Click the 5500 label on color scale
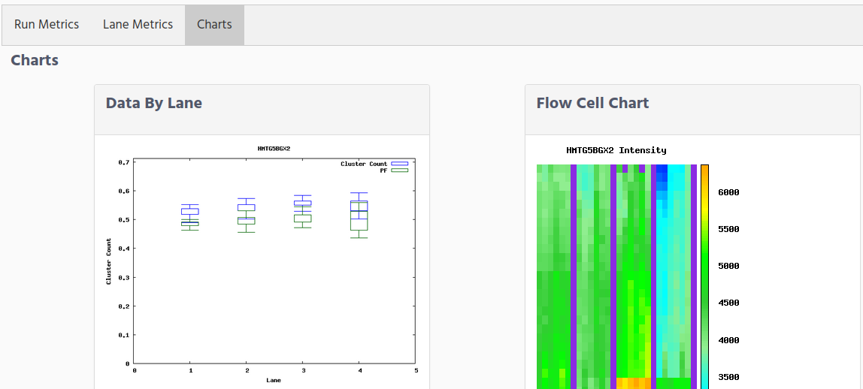 tap(728, 229)
